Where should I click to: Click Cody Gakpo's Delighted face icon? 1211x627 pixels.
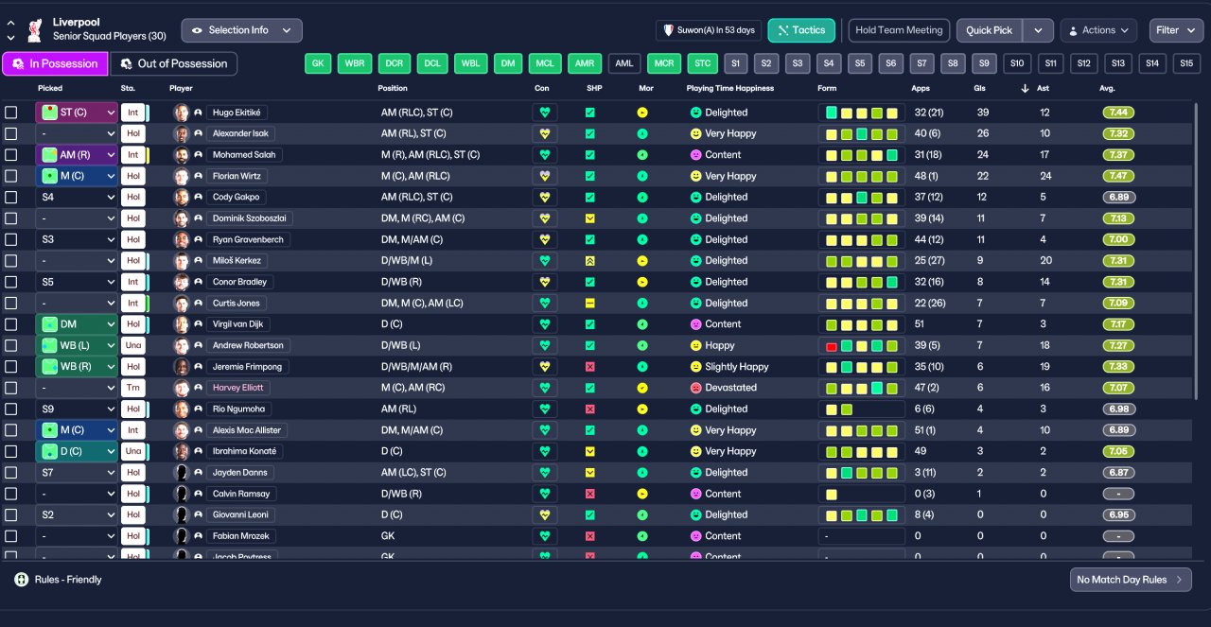(x=696, y=197)
